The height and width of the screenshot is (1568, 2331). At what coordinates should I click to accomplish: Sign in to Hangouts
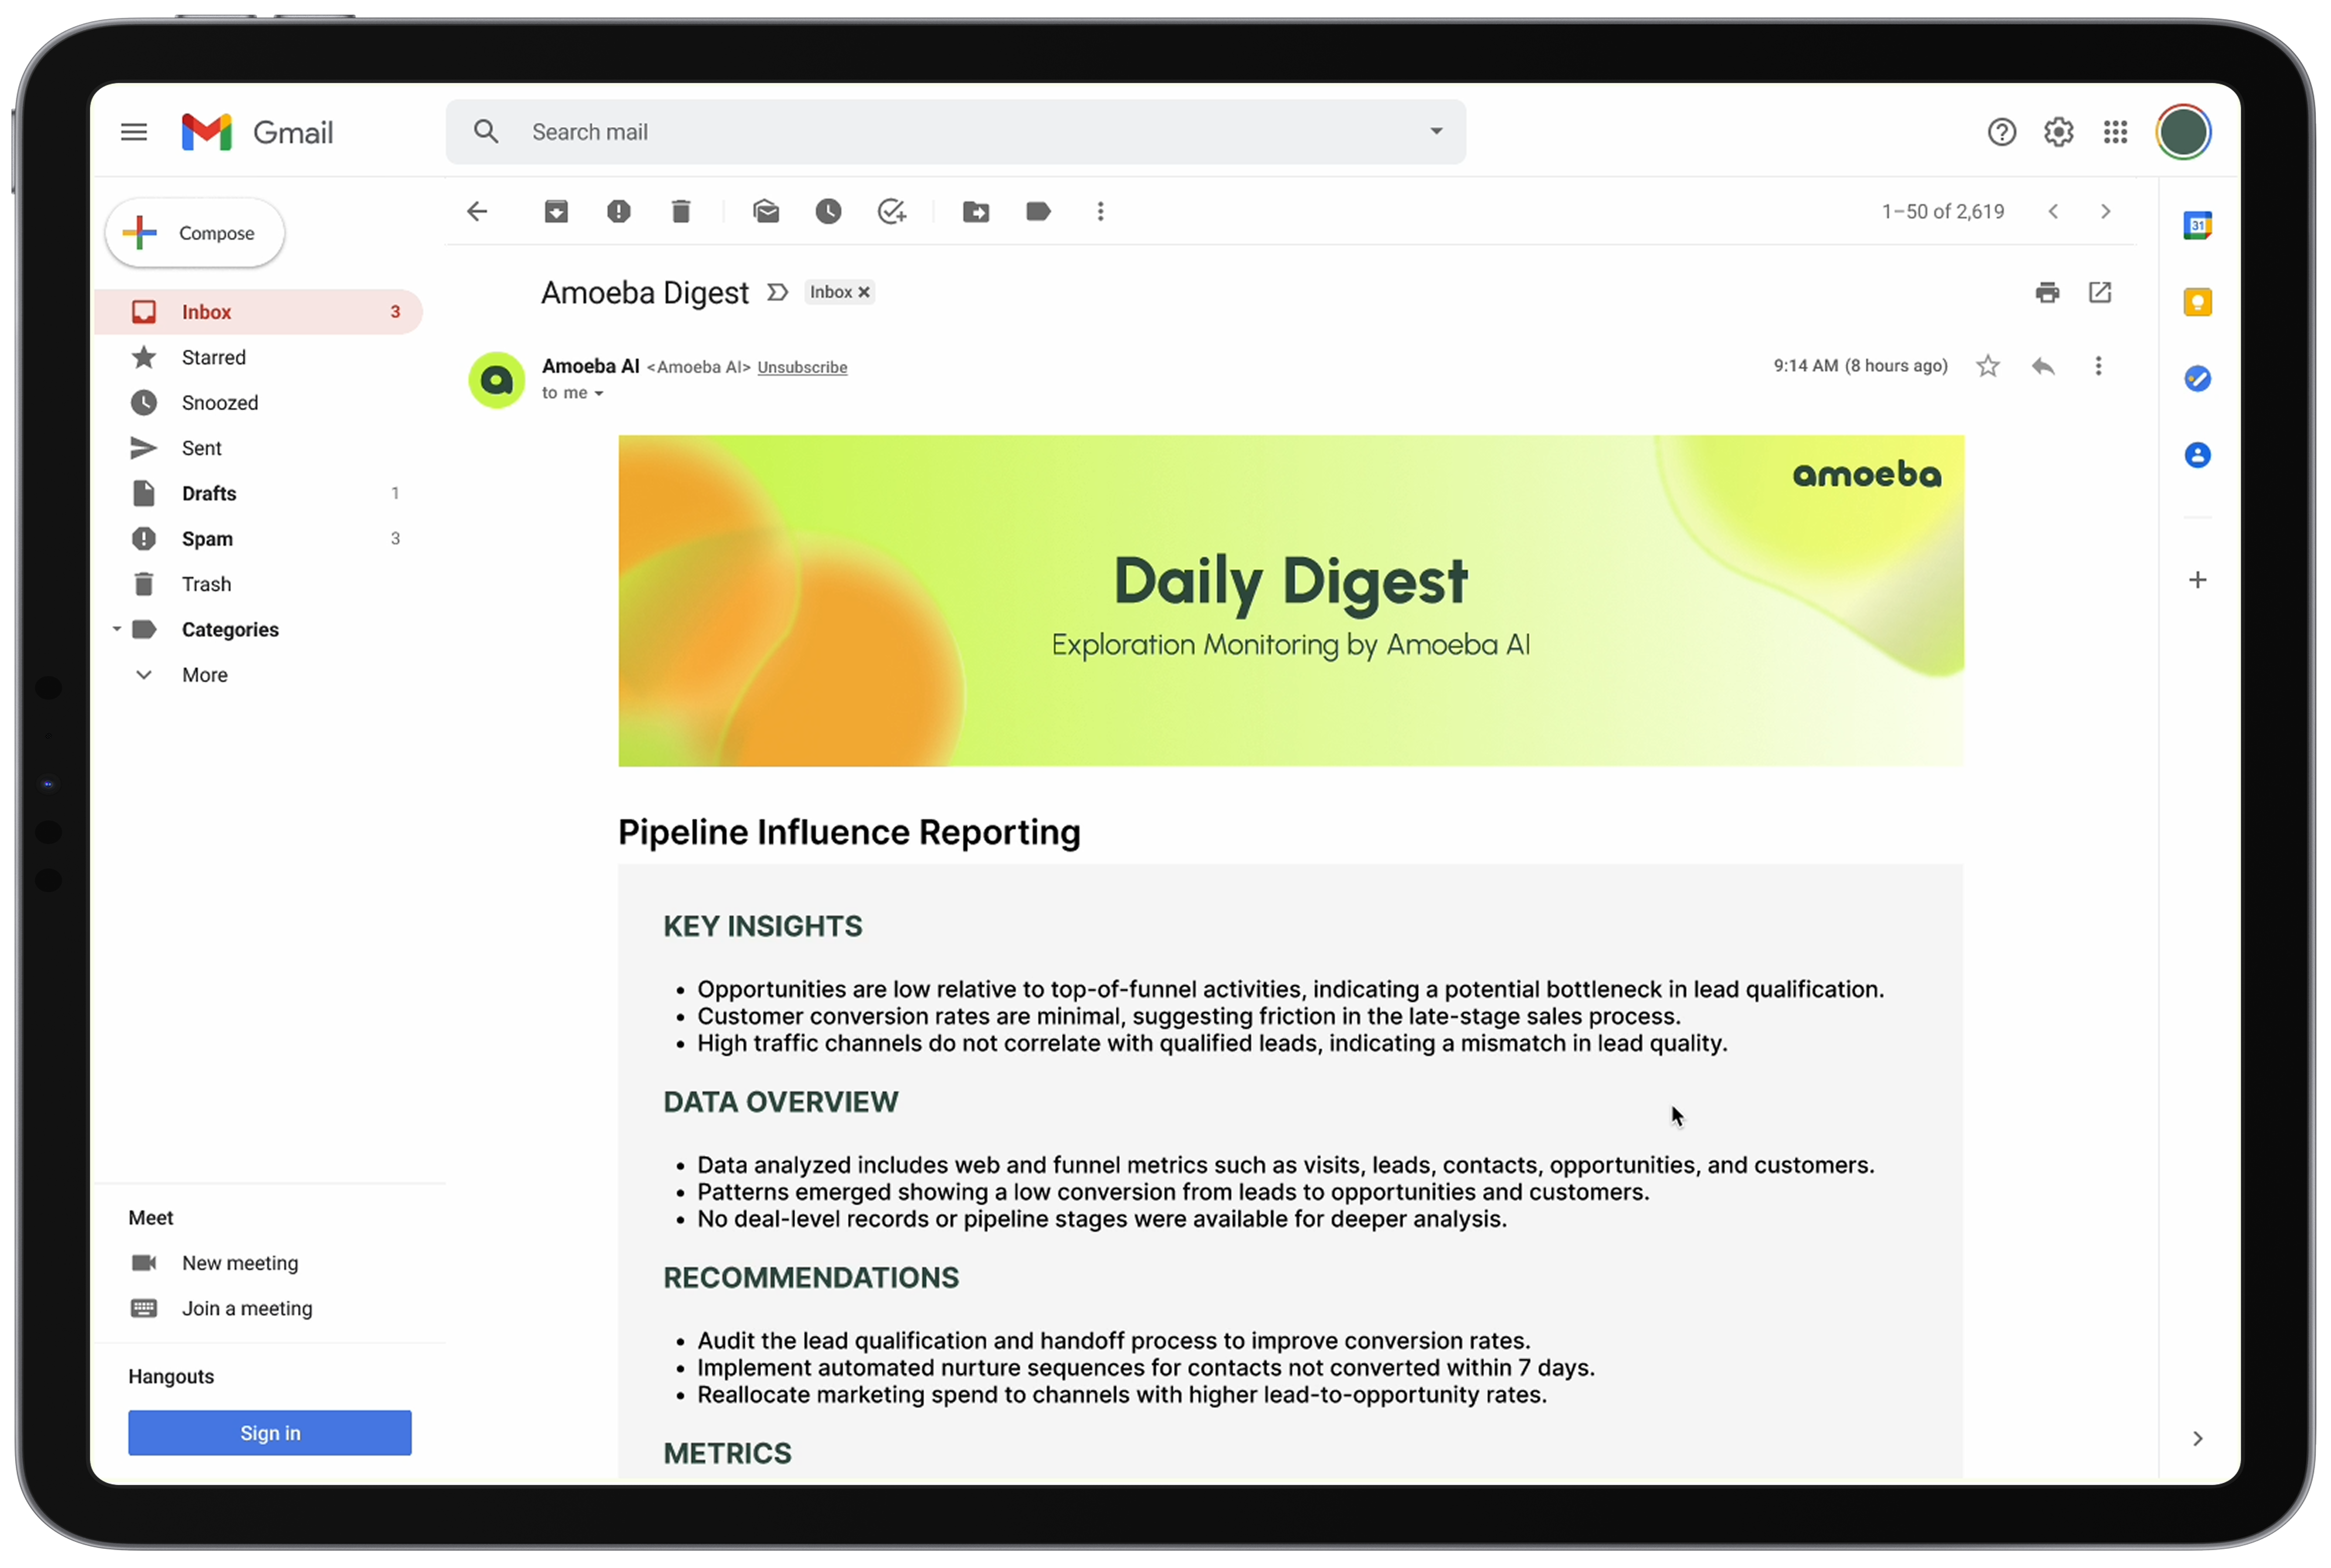(270, 1433)
